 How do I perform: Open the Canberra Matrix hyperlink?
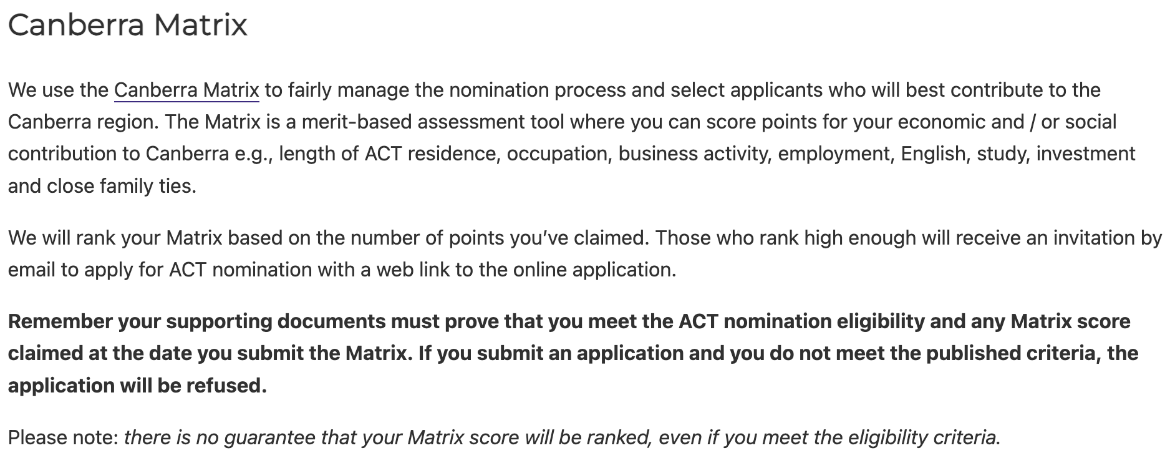point(186,90)
